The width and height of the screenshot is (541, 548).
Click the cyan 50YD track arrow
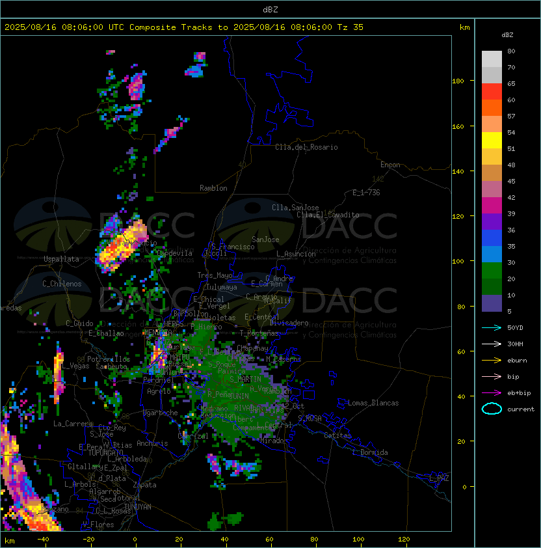(492, 328)
